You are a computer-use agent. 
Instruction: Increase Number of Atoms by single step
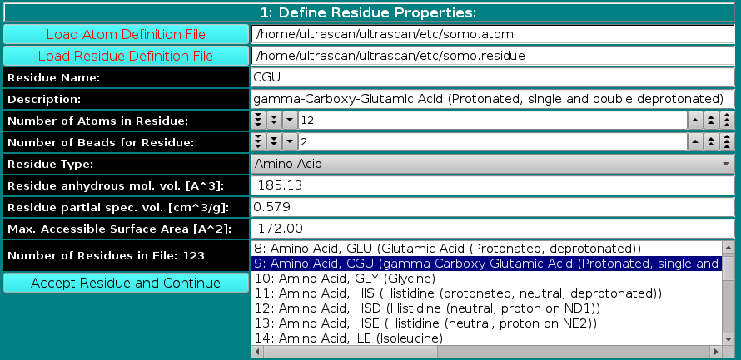(694, 121)
